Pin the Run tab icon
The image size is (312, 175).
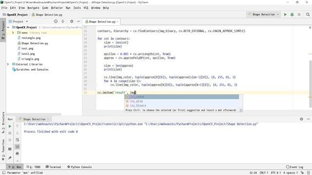[10, 157]
